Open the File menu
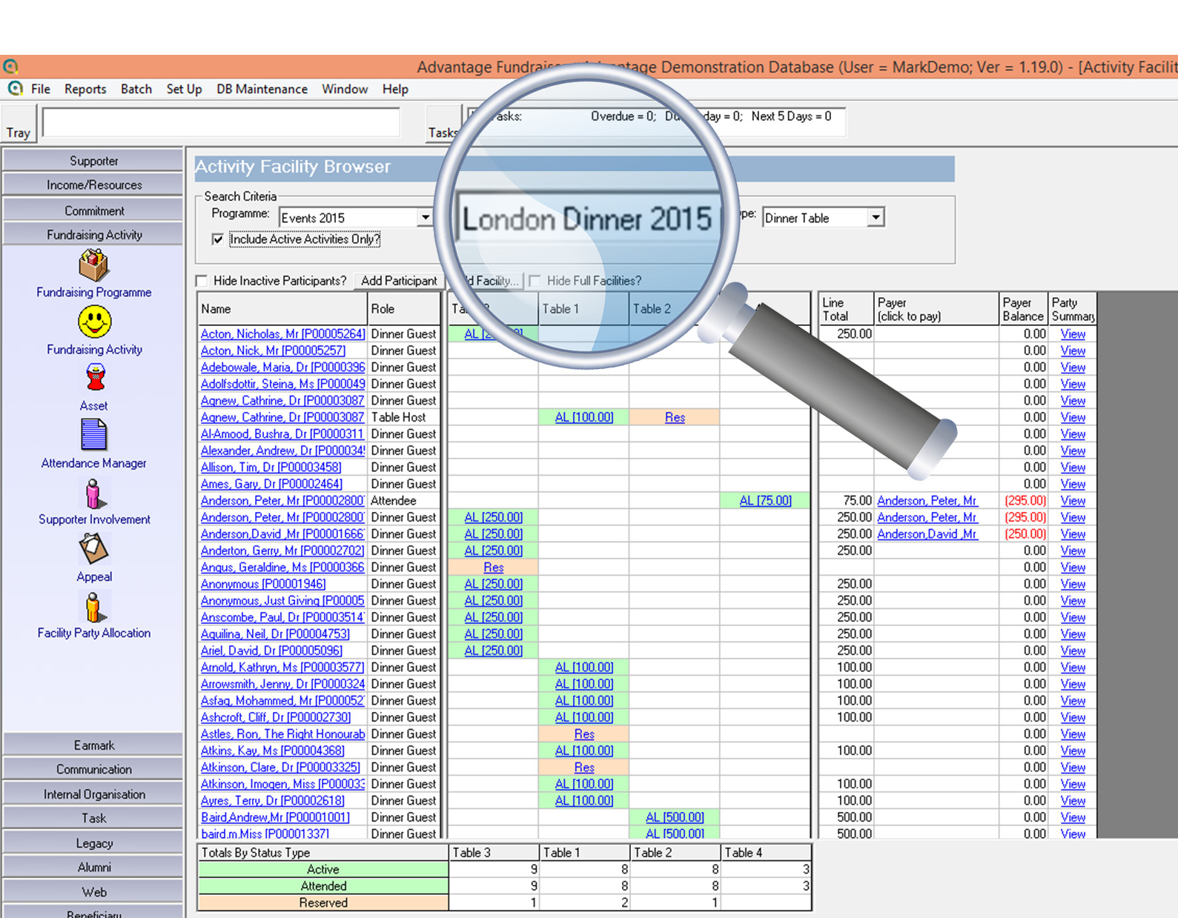 point(41,89)
